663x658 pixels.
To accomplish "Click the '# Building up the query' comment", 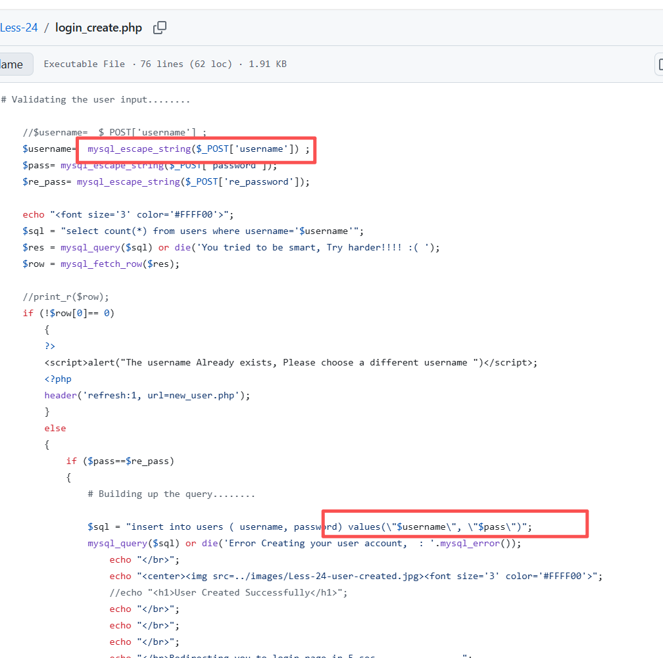I will (171, 494).
